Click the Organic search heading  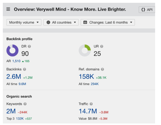coord(19,96)
